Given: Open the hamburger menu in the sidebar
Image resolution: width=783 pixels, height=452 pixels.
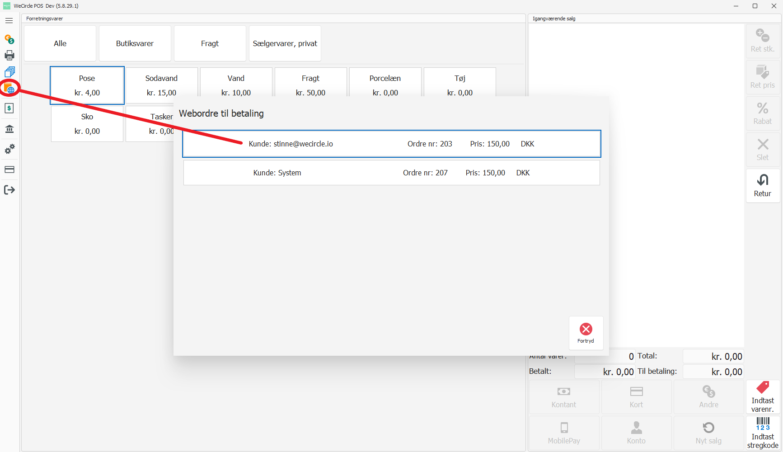Looking at the screenshot, I should [x=9, y=21].
